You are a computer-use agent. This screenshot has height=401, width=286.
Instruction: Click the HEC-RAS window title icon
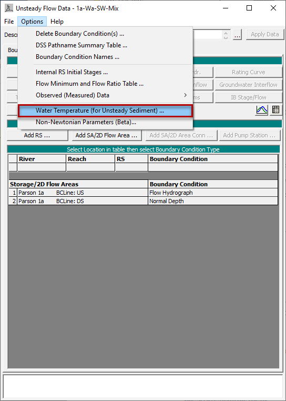(8, 8)
